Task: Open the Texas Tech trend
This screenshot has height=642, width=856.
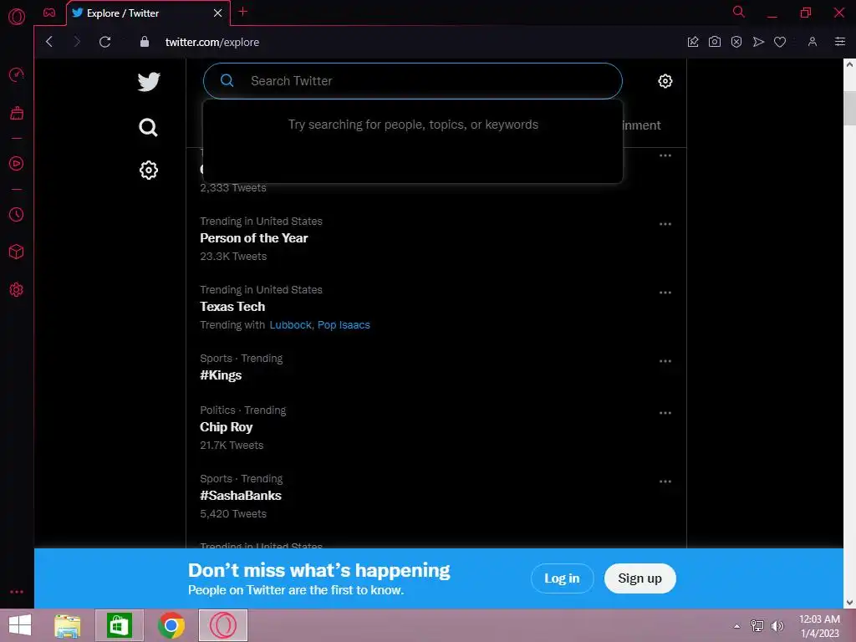Action: click(x=232, y=307)
